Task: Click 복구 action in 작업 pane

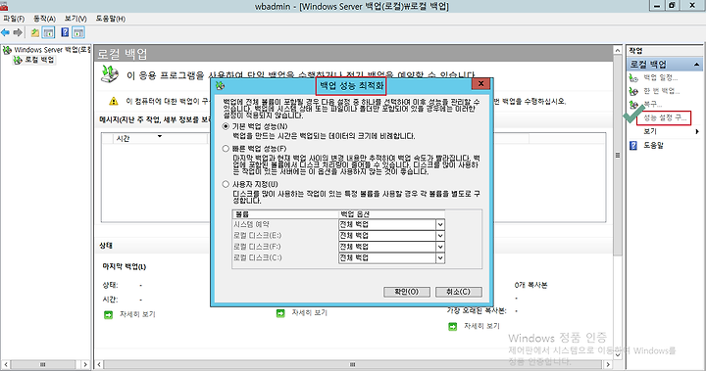Action: point(652,105)
